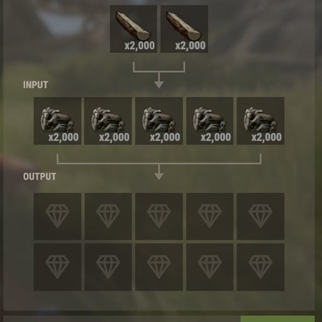322x322 pixels.
Task: Click the first ore input slot
Action: [57, 121]
